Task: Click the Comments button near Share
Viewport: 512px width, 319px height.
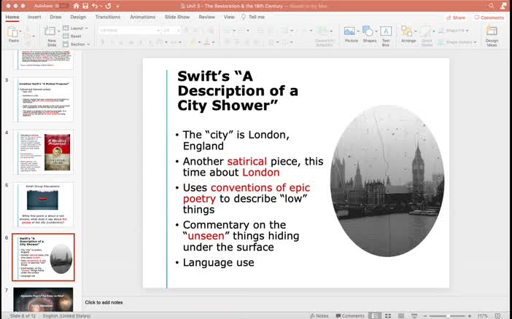Action: tap(489, 17)
